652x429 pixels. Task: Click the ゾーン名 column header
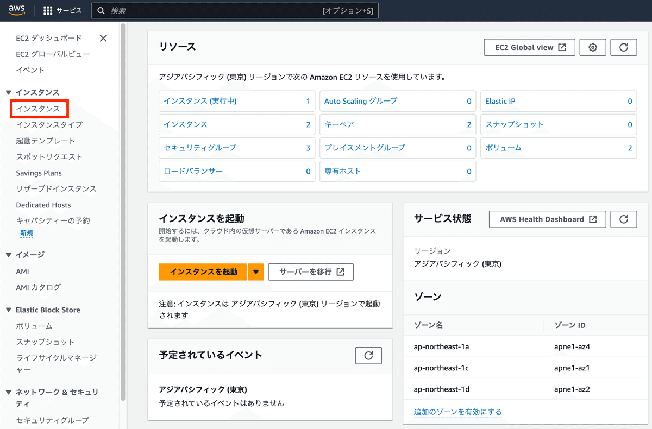coord(429,325)
